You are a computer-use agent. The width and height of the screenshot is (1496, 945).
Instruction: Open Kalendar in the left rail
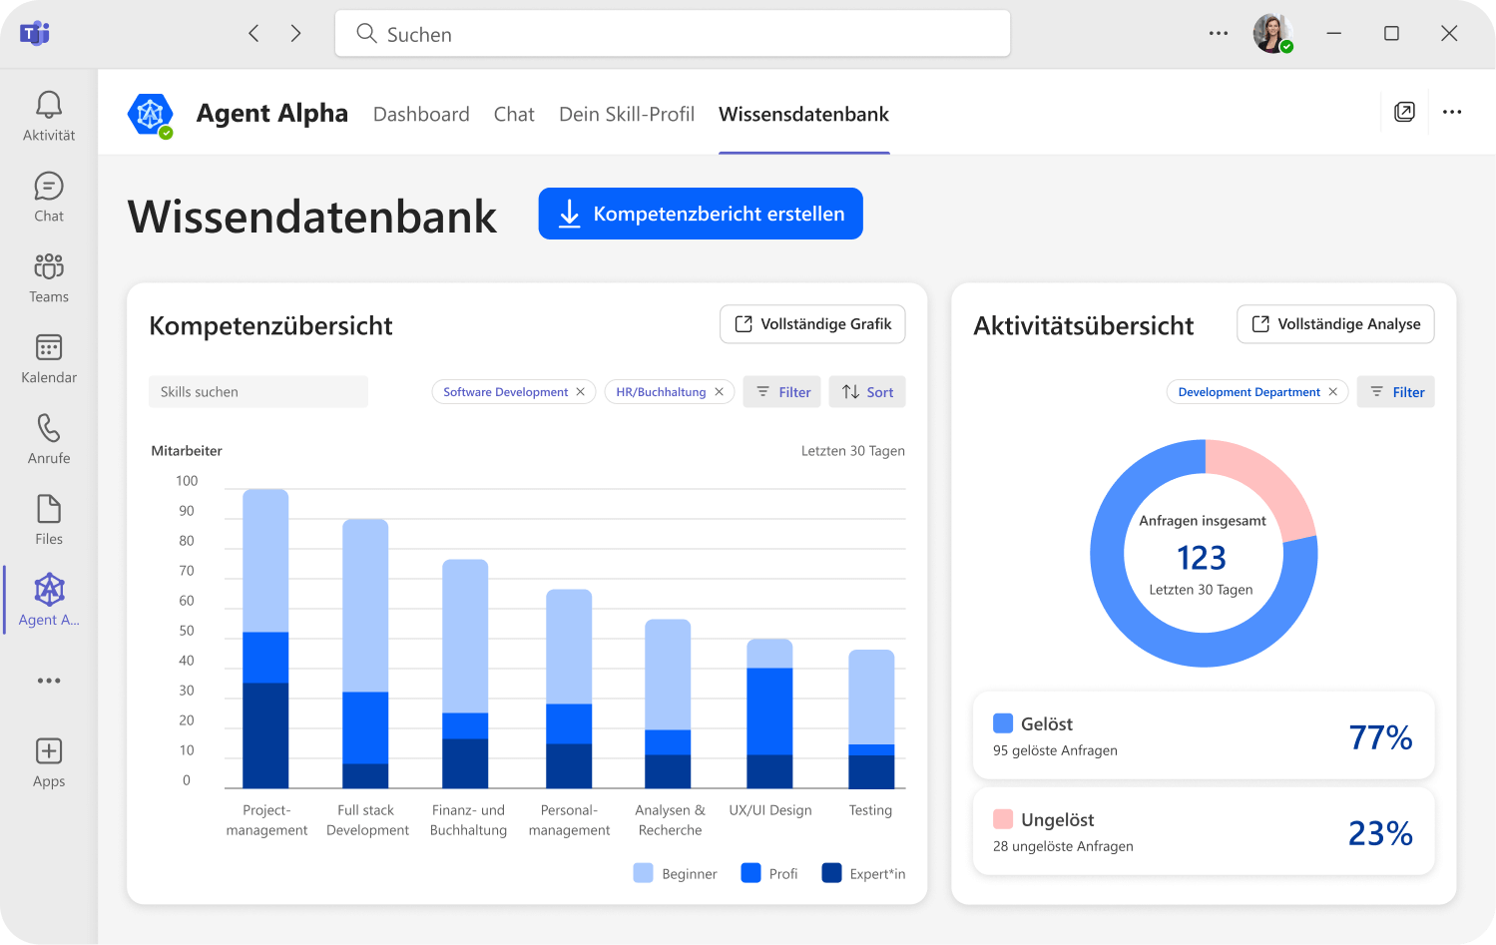coord(49,348)
